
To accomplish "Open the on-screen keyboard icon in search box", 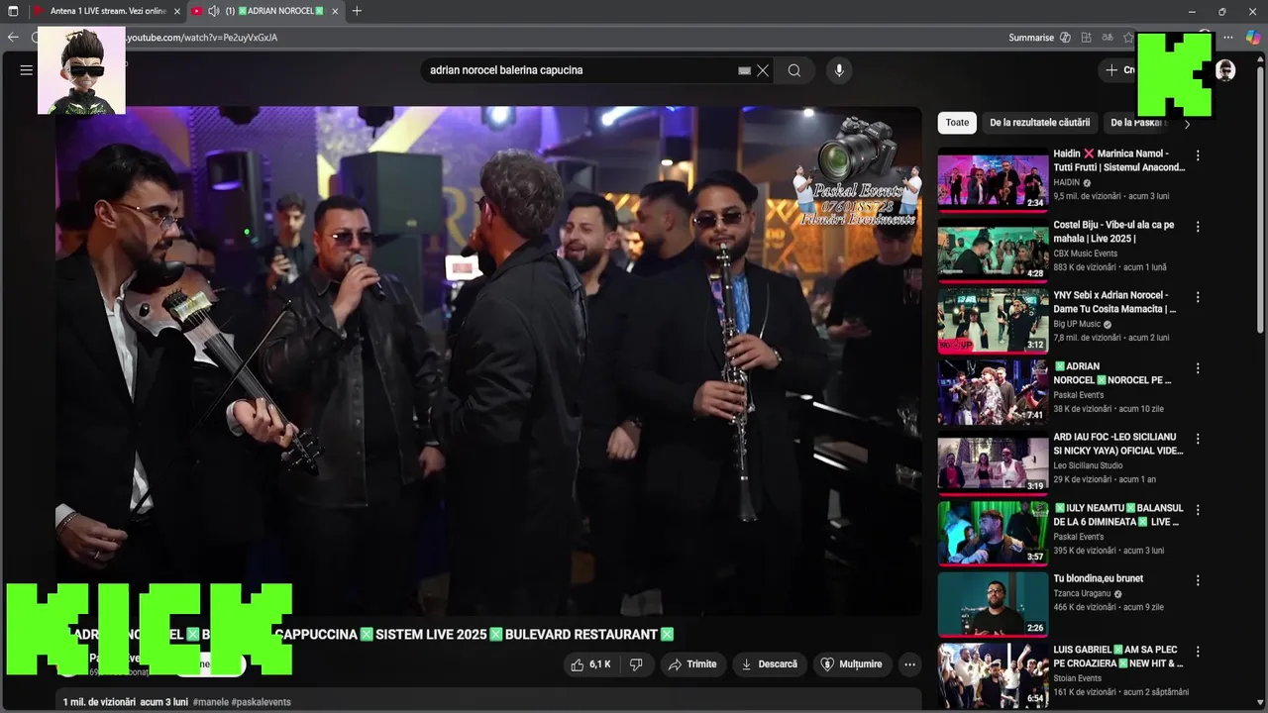I will tap(744, 70).
